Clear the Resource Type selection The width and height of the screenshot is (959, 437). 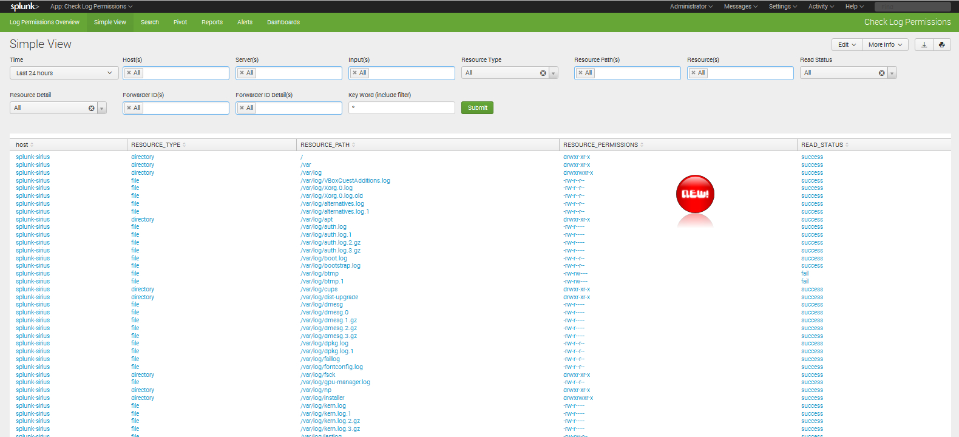point(543,73)
